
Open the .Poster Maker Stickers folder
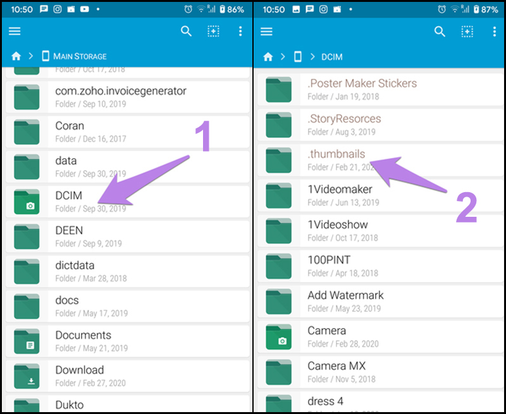[380, 89]
